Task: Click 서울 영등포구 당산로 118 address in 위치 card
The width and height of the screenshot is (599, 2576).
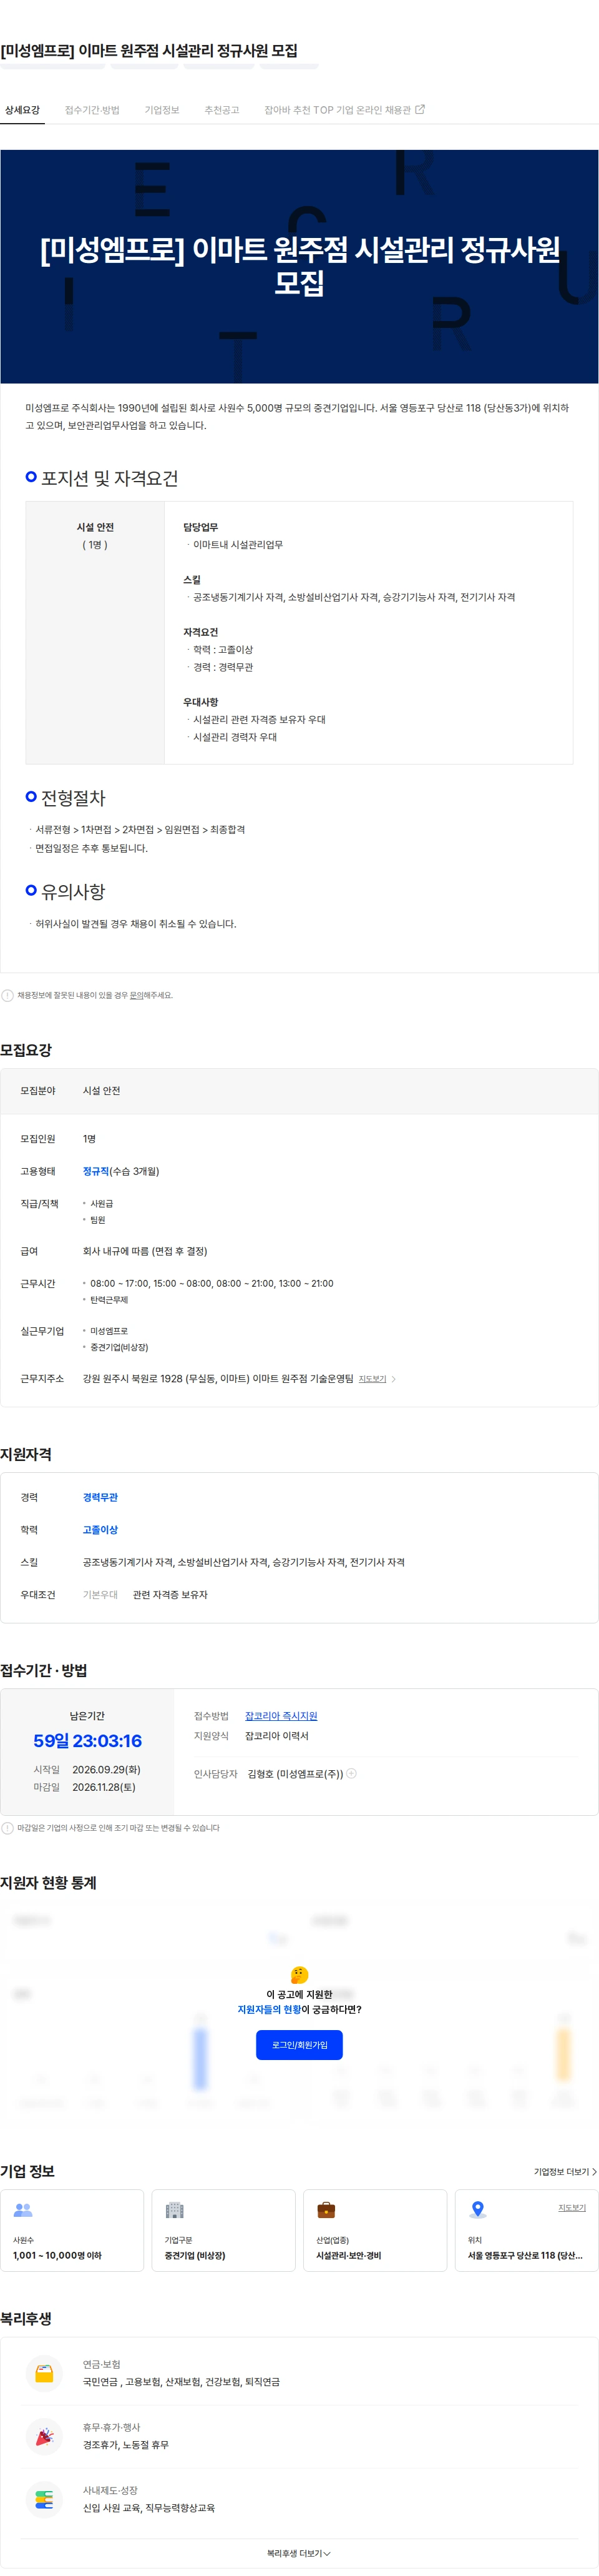Action: [525, 2255]
